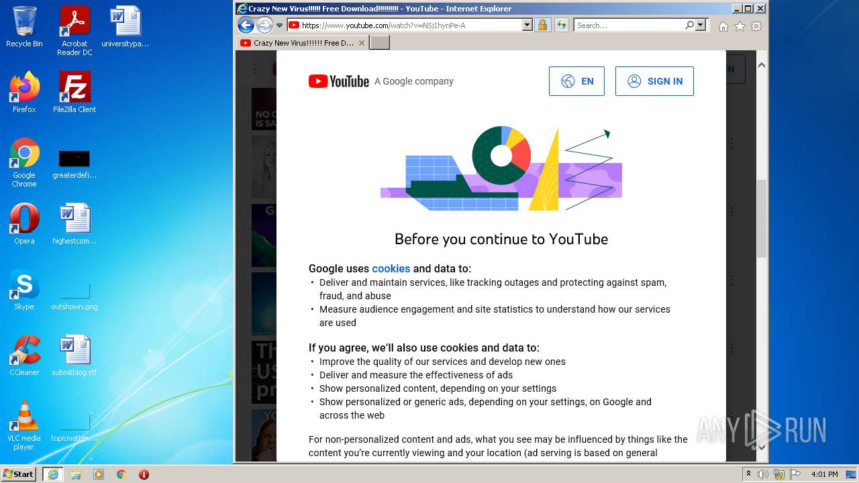
Task: Click the taskbar clock 4:01 PM
Action: coord(824,474)
